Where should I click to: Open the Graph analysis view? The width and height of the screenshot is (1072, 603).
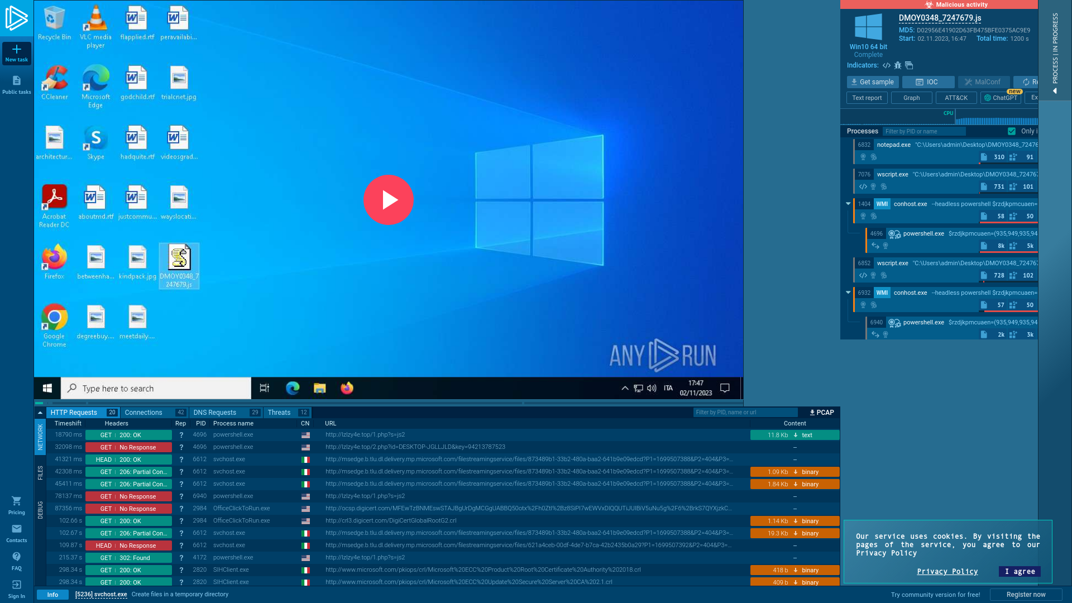(912, 97)
